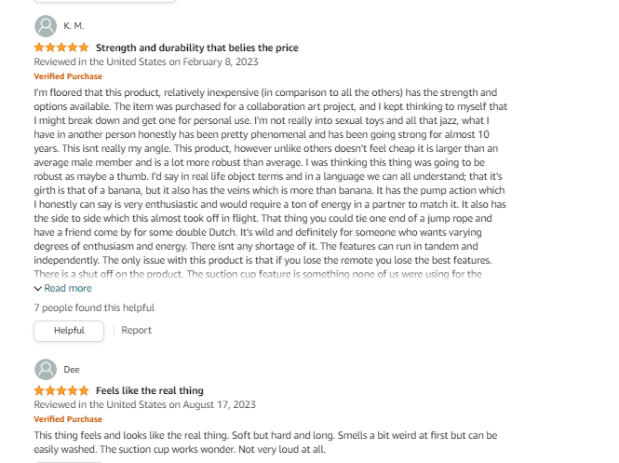The width and height of the screenshot is (619, 463).
Task: Click K. M.'s profile avatar icon
Action: click(45, 25)
